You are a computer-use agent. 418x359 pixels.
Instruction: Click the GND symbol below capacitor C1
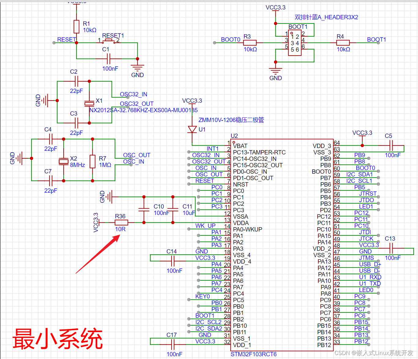[x=137, y=68]
